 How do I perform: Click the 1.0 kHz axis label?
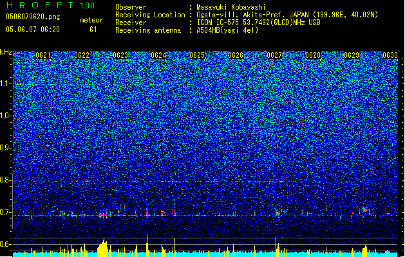pos(6,116)
